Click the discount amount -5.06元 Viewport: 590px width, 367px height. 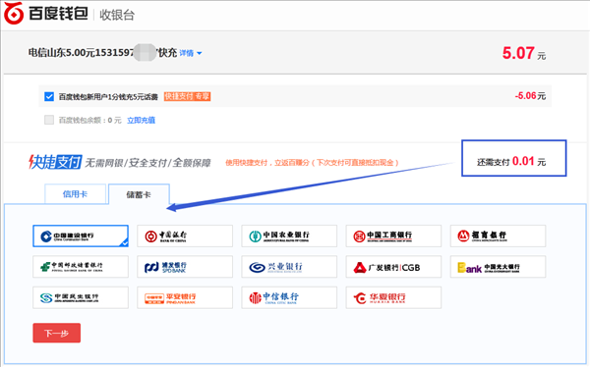coord(530,96)
